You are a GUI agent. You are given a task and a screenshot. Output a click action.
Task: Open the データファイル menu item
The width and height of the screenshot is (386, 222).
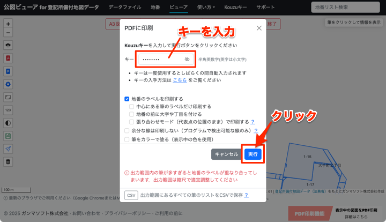pos(124,8)
